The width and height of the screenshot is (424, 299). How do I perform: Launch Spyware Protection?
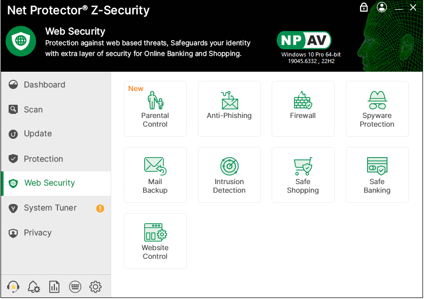pyautogui.click(x=377, y=109)
